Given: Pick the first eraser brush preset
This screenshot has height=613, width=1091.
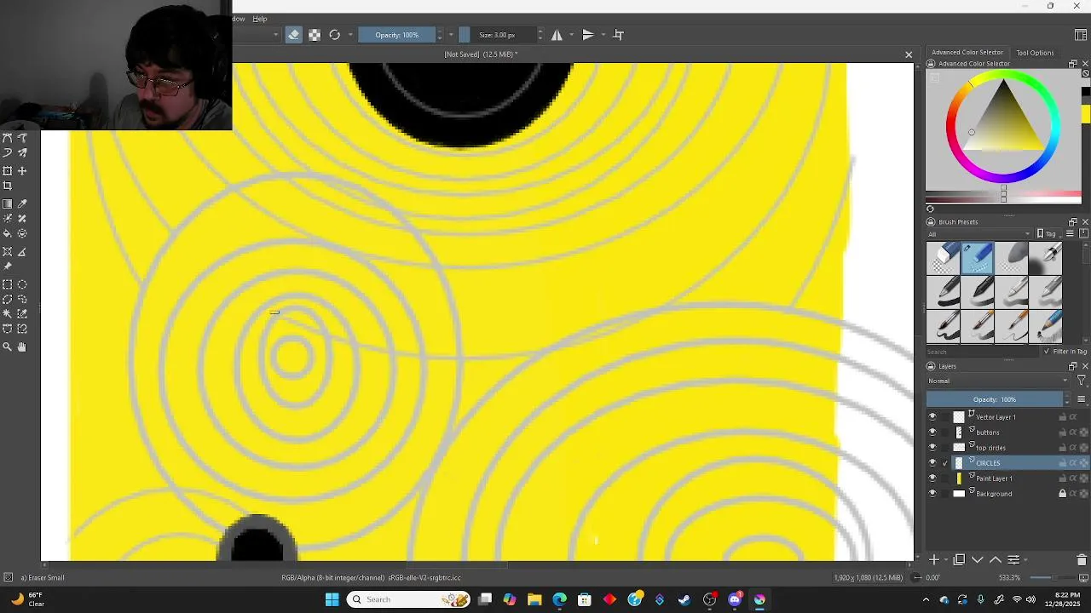Looking at the screenshot, I should (944, 258).
